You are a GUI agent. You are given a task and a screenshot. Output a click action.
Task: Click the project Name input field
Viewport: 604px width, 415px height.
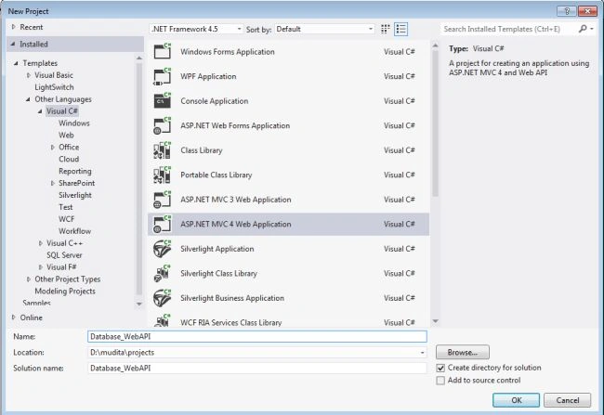pyautogui.click(x=257, y=336)
